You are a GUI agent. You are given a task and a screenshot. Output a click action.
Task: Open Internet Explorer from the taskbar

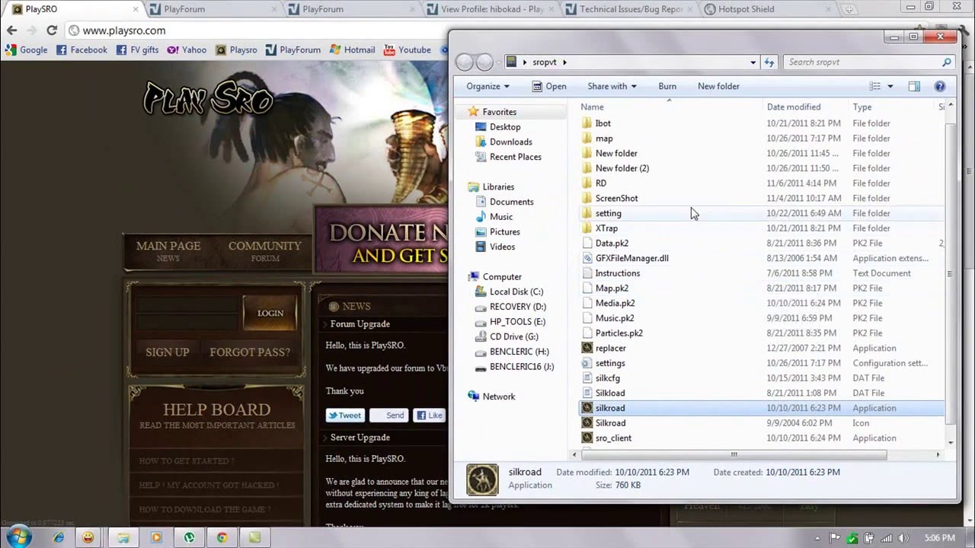pos(59,537)
